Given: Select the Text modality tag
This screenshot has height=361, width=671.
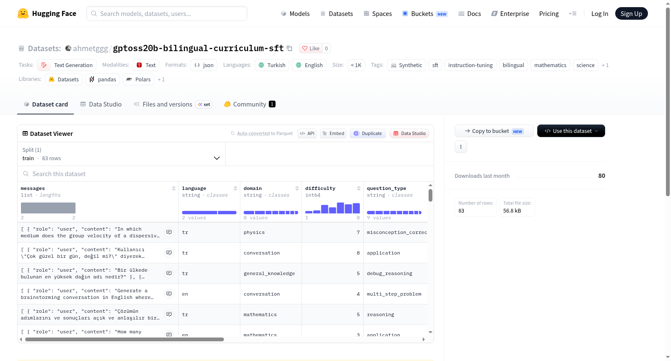Looking at the screenshot, I should pyautogui.click(x=146, y=65).
